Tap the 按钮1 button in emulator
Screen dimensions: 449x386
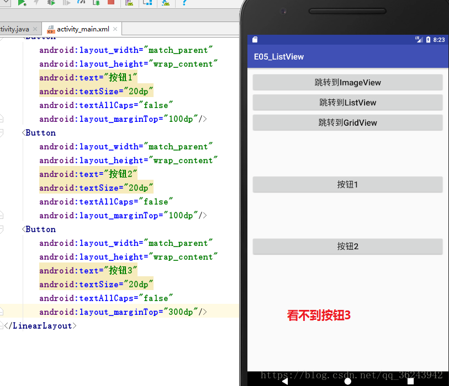coord(347,184)
